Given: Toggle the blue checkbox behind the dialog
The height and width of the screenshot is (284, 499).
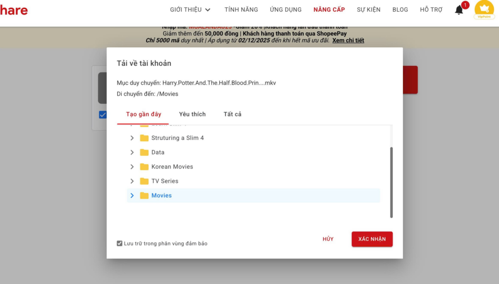Looking at the screenshot, I should [x=102, y=114].
